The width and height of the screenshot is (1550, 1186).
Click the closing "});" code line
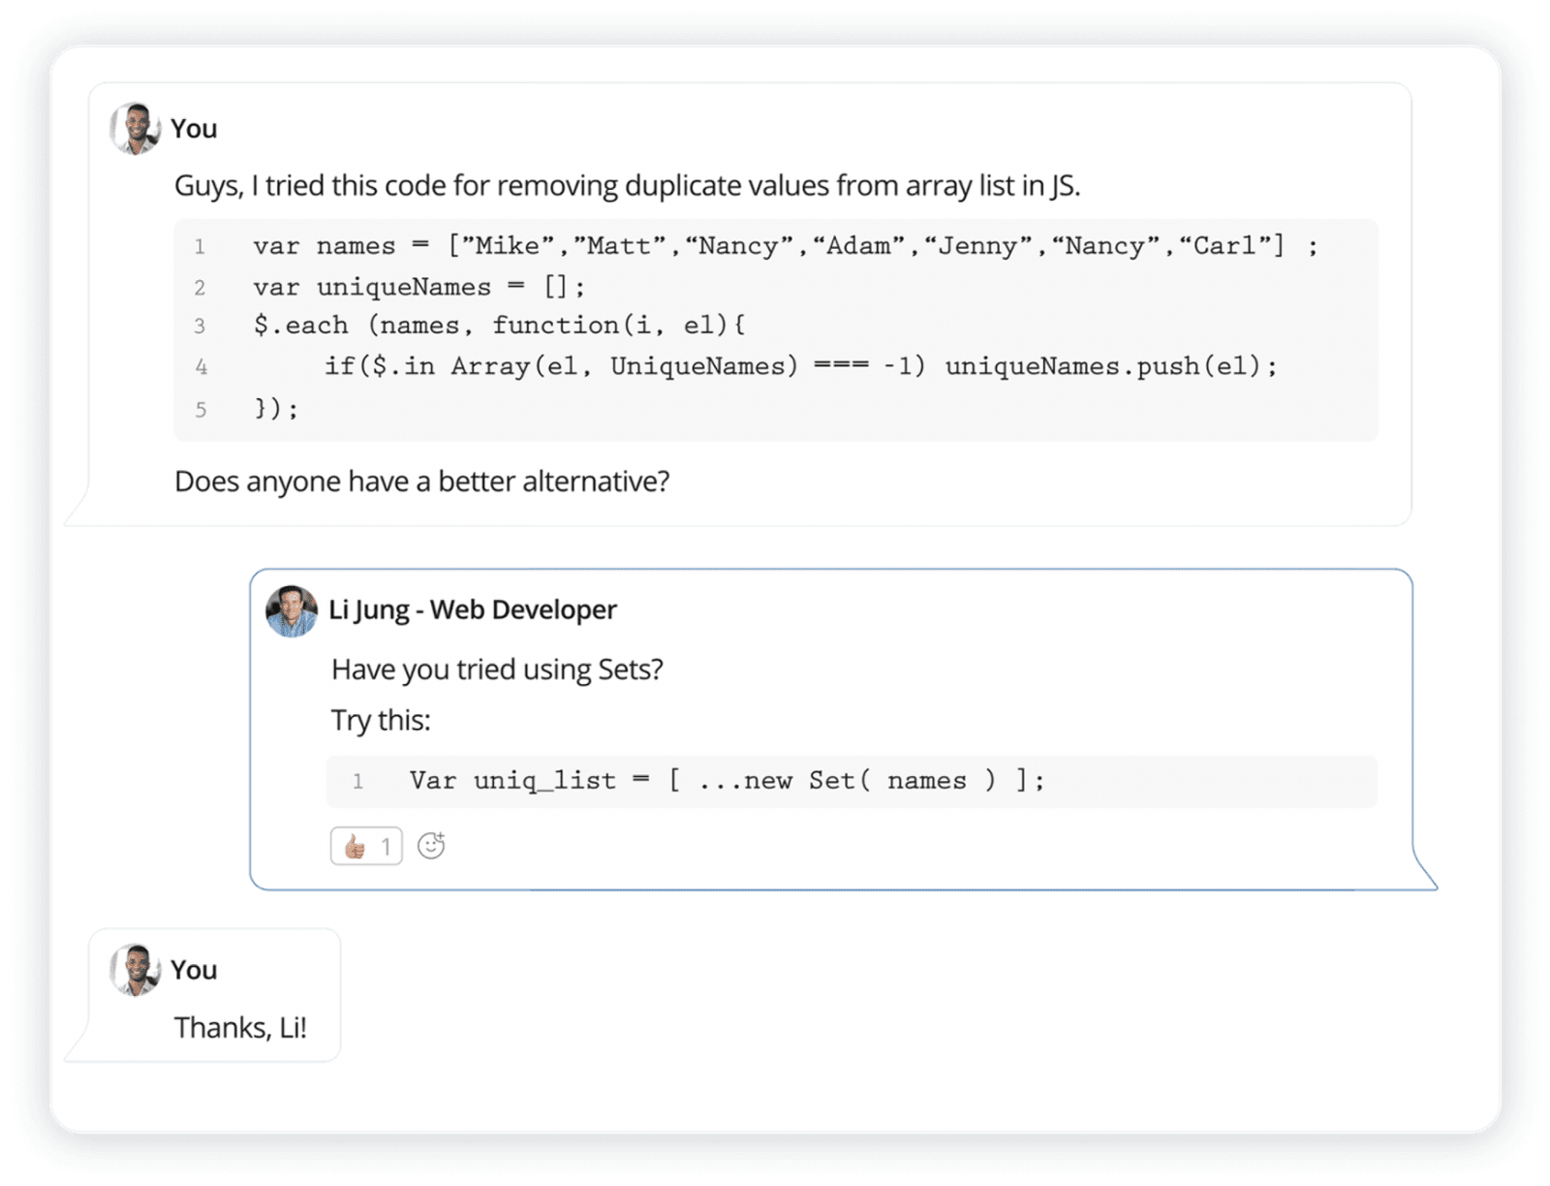[276, 408]
